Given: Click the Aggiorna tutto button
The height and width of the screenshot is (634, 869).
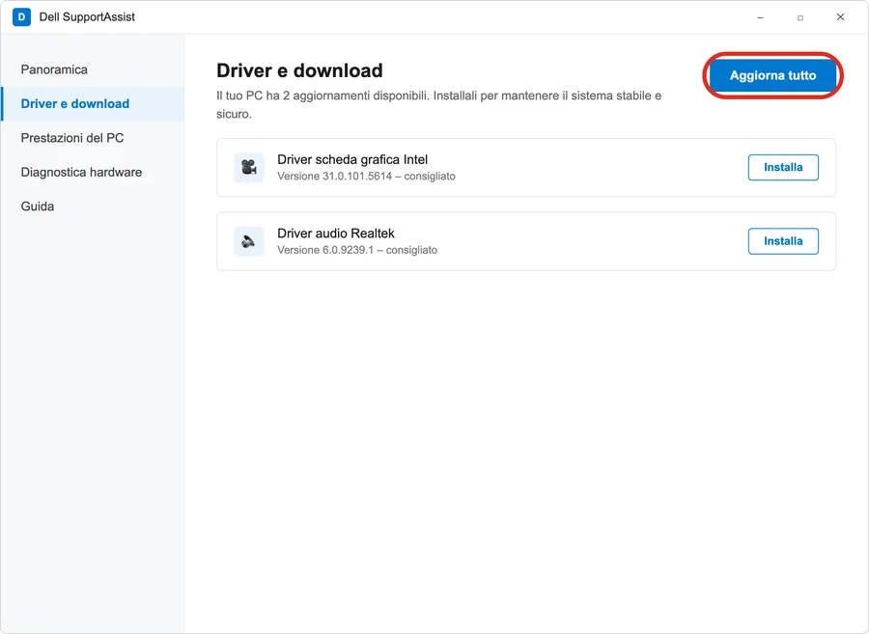Looking at the screenshot, I should pyautogui.click(x=772, y=75).
